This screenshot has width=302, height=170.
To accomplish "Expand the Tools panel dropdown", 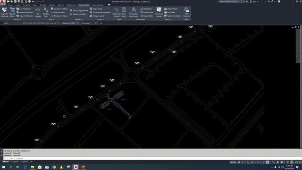I will pyautogui.click(x=168, y=19).
